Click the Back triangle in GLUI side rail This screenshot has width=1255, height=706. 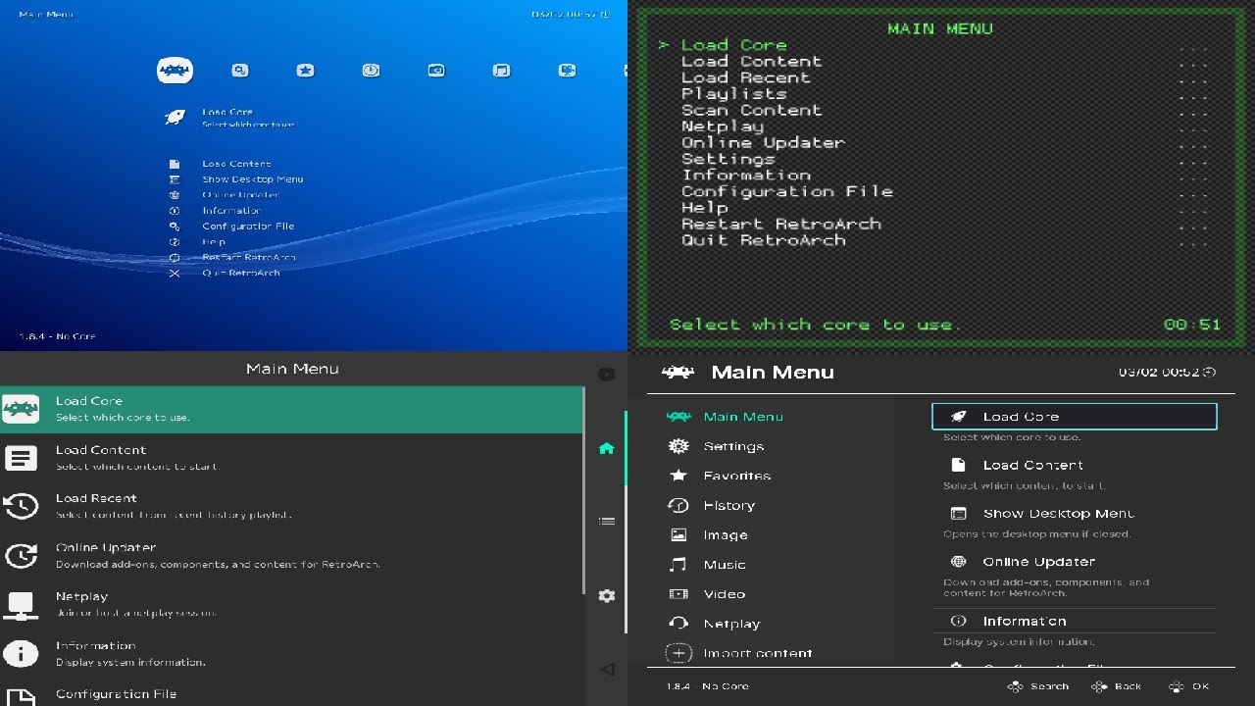tap(607, 669)
